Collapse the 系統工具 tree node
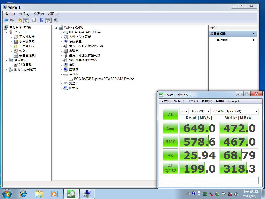This screenshot has height=199, width=265. coord(6,32)
